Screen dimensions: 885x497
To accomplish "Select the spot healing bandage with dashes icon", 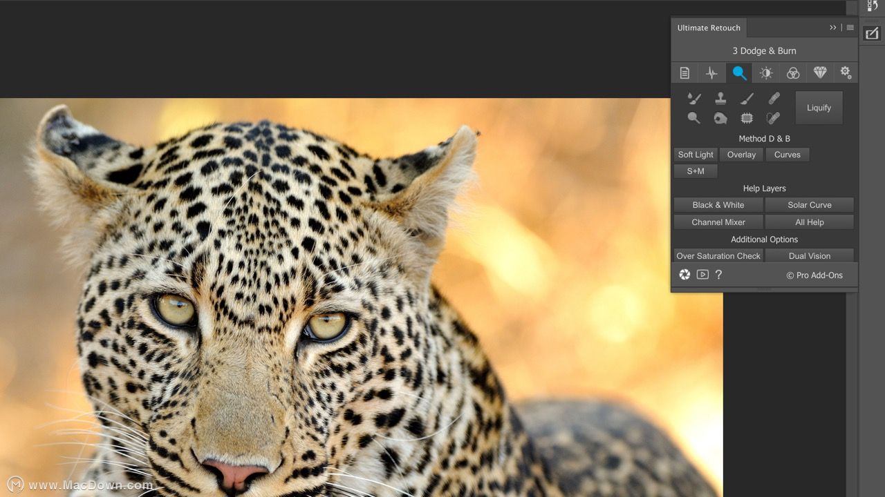I will pos(774,118).
